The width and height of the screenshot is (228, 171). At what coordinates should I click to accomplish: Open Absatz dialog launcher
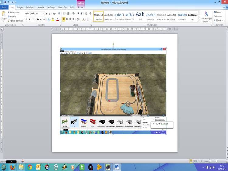(91, 25)
